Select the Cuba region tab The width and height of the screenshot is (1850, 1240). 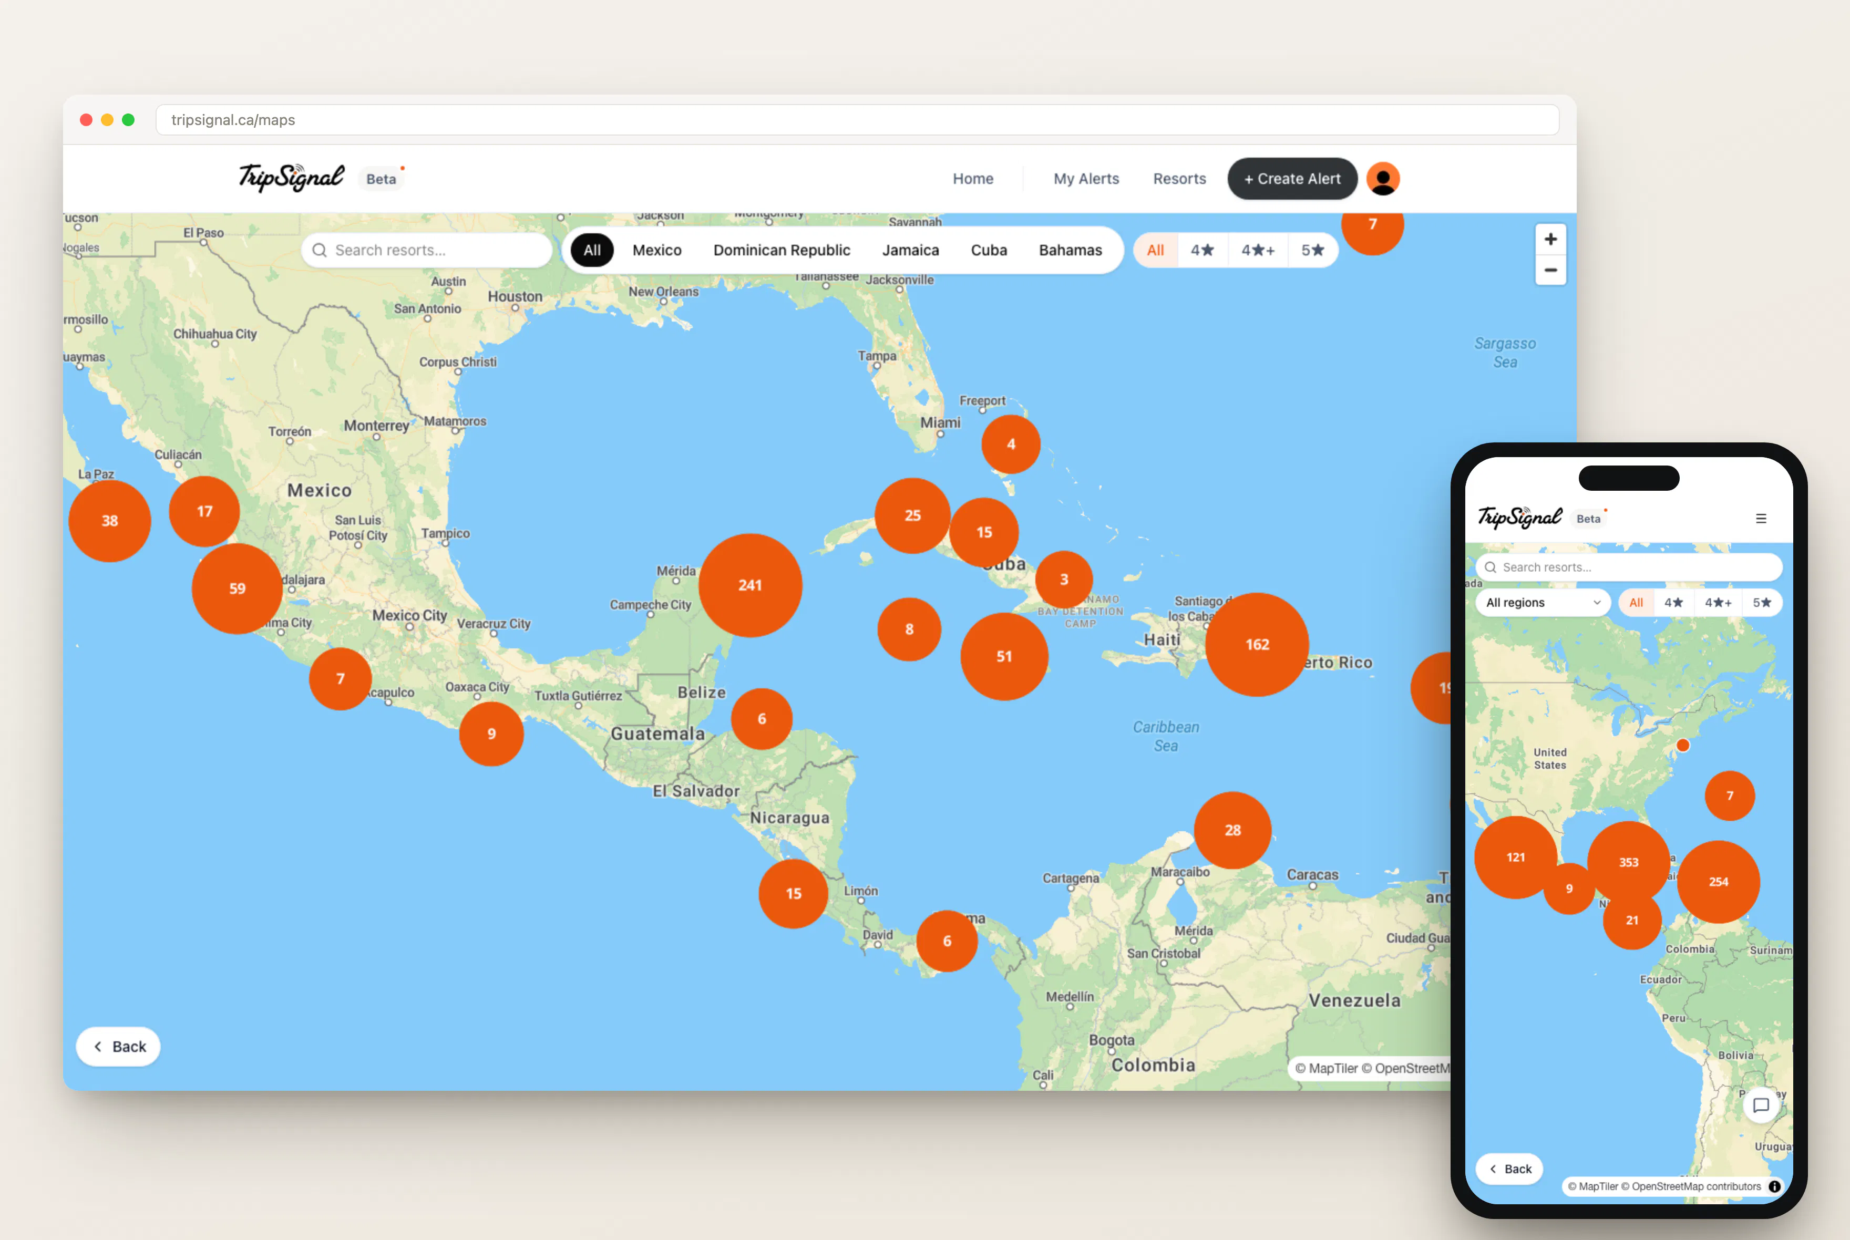989,250
